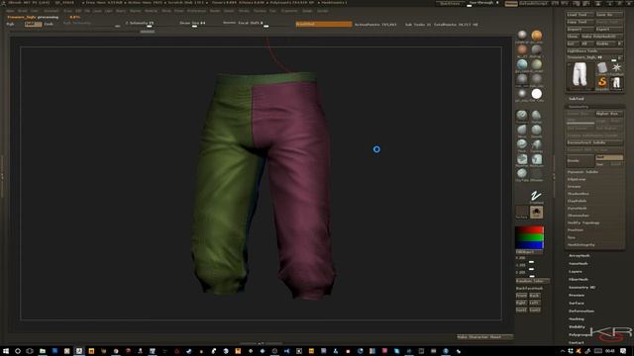Open Windows Task View
Viewport: 634px width, 356px height.
30,351
